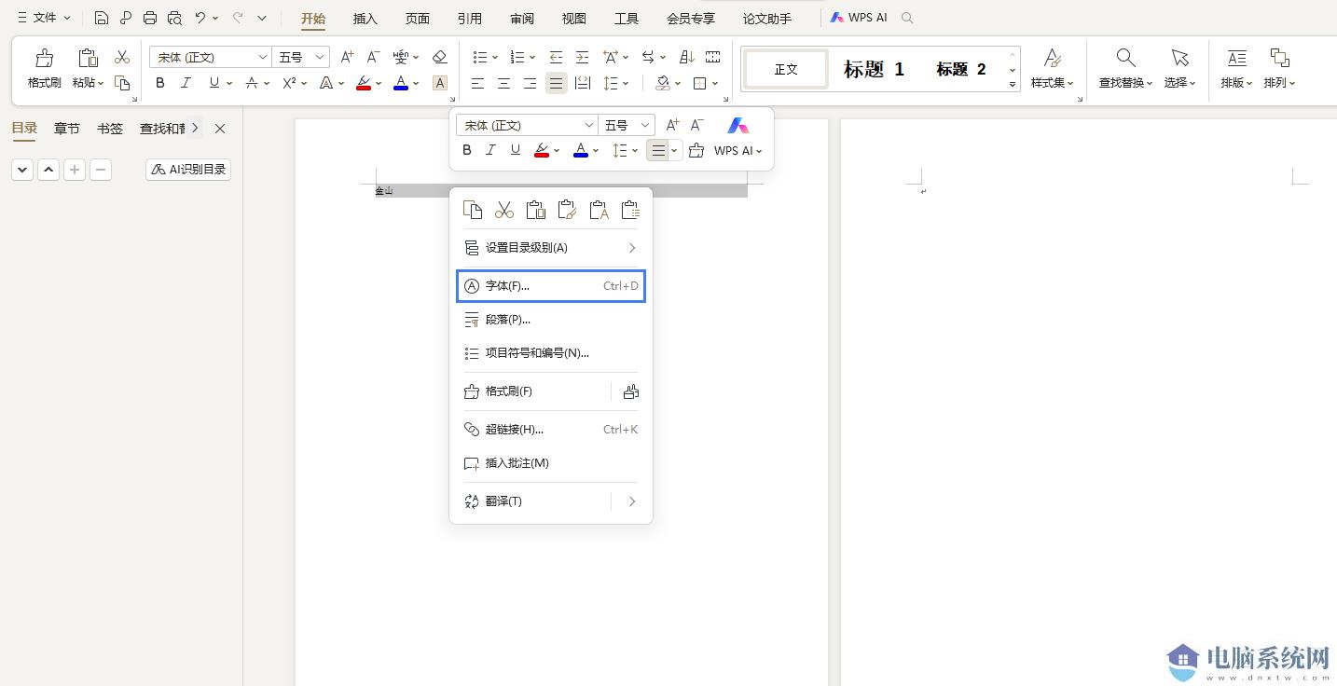Click the last paste option icon in context menu

point(630,210)
